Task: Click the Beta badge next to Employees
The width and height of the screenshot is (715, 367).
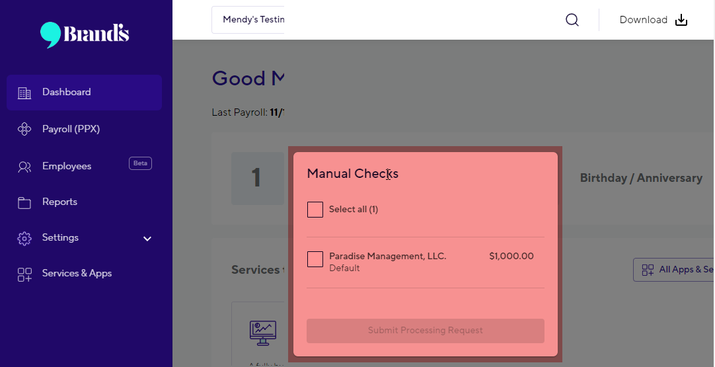Action: point(141,163)
